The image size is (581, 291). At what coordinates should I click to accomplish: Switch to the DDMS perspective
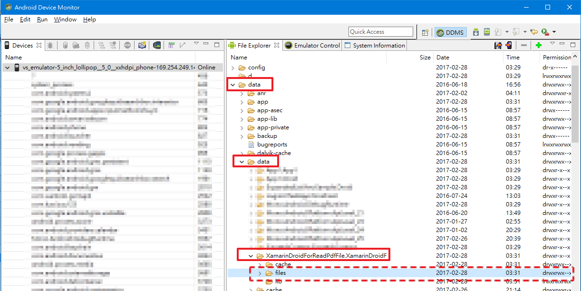tap(450, 32)
